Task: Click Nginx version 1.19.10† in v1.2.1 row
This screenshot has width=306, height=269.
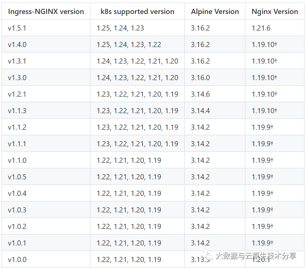Action: (x=275, y=94)
